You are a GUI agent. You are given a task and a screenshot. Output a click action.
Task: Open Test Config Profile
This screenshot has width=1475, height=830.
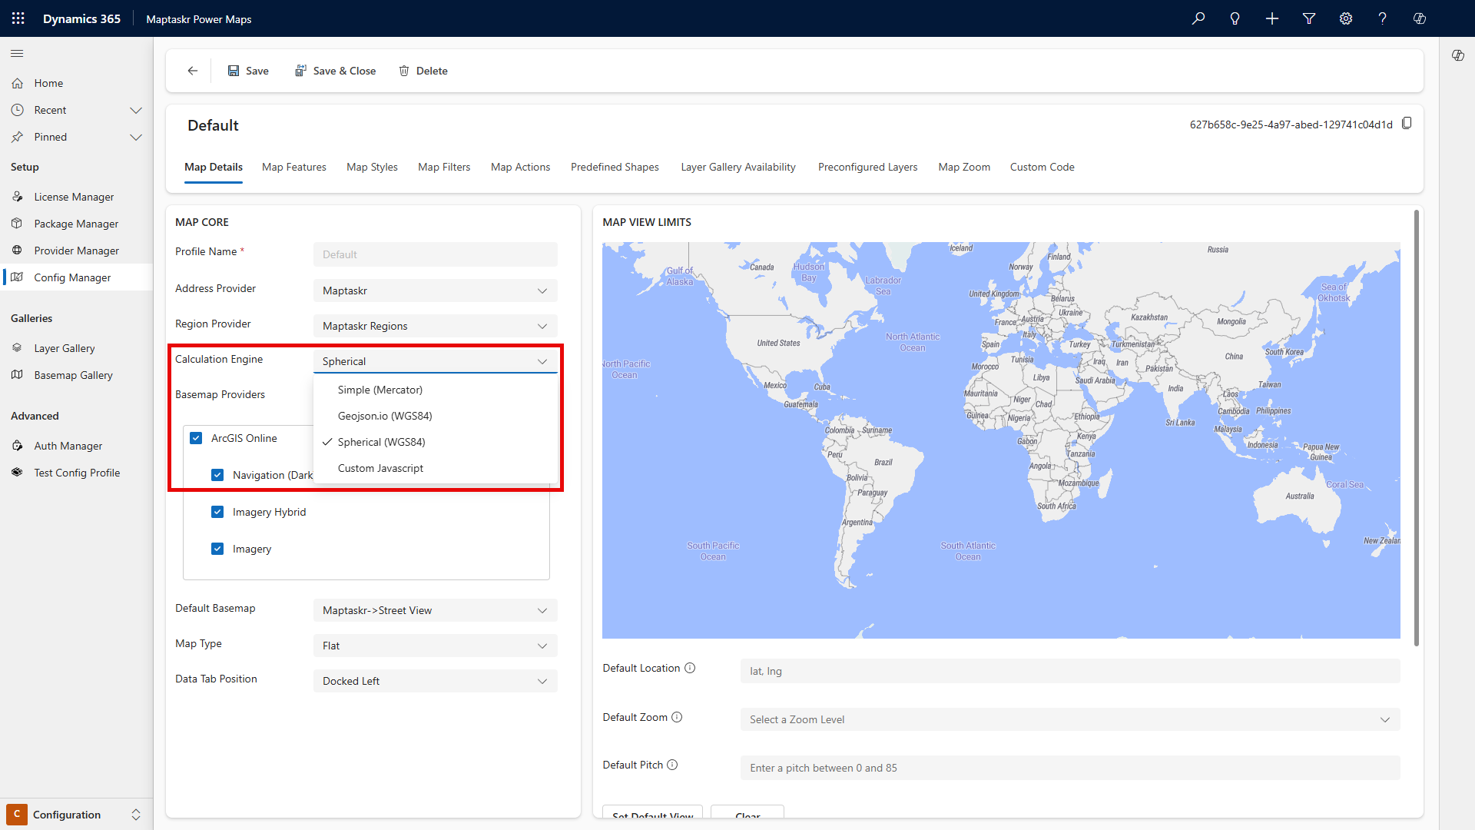click(x=77, y=472)
